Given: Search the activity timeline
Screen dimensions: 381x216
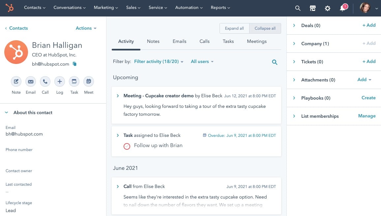Looking at the screenshot, I should click(x=275, y=62).
